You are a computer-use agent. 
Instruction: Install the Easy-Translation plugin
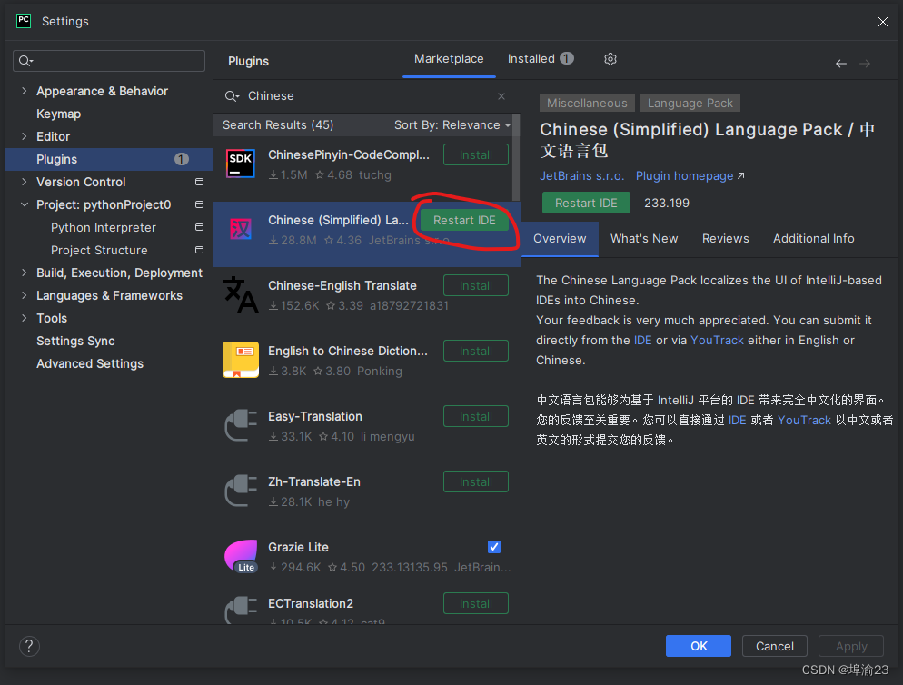[476, 416]
